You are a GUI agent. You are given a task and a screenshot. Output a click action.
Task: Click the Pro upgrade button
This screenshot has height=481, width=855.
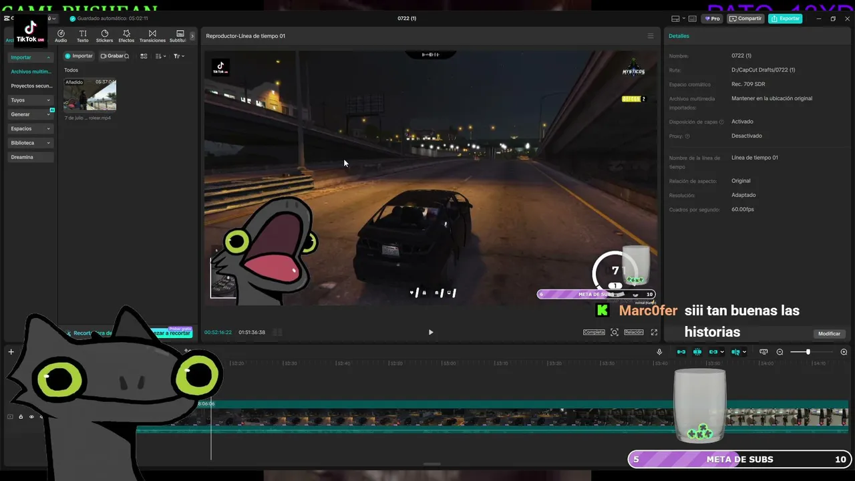(712, 19)
